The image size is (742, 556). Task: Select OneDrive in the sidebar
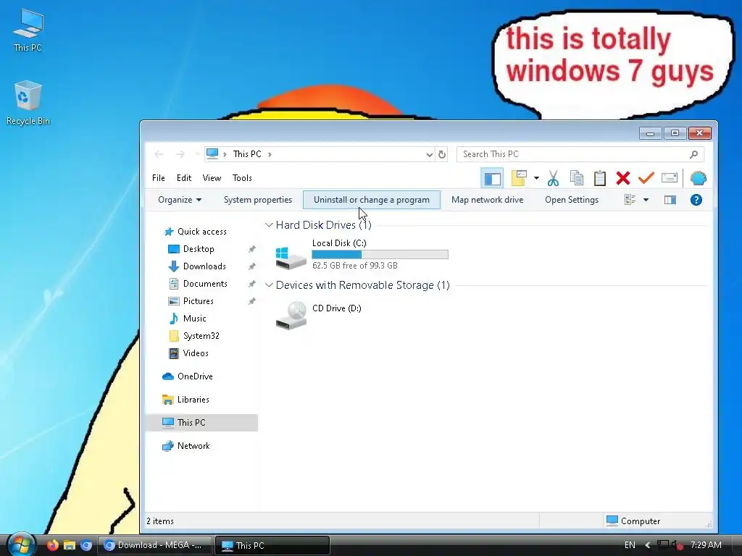tap(194, 376)
